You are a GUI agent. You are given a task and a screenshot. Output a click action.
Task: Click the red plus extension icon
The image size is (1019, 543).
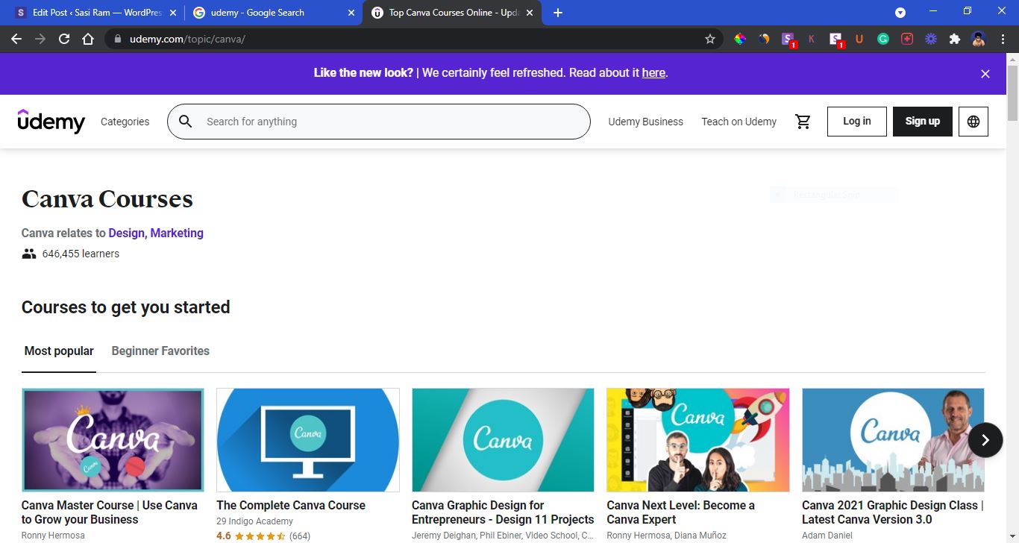tap(907, 39)
